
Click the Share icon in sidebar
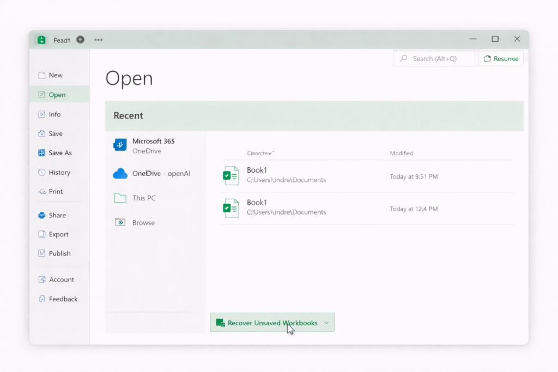click(x=41, y=215)
